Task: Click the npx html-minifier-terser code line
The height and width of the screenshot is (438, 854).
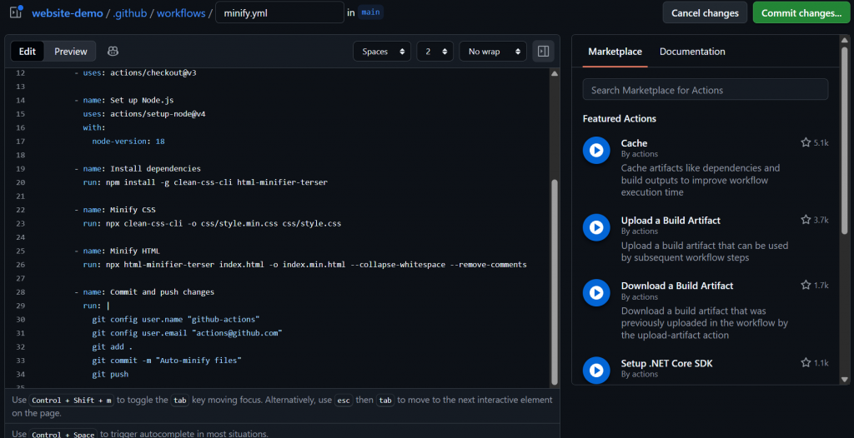Action: [305, 265]
